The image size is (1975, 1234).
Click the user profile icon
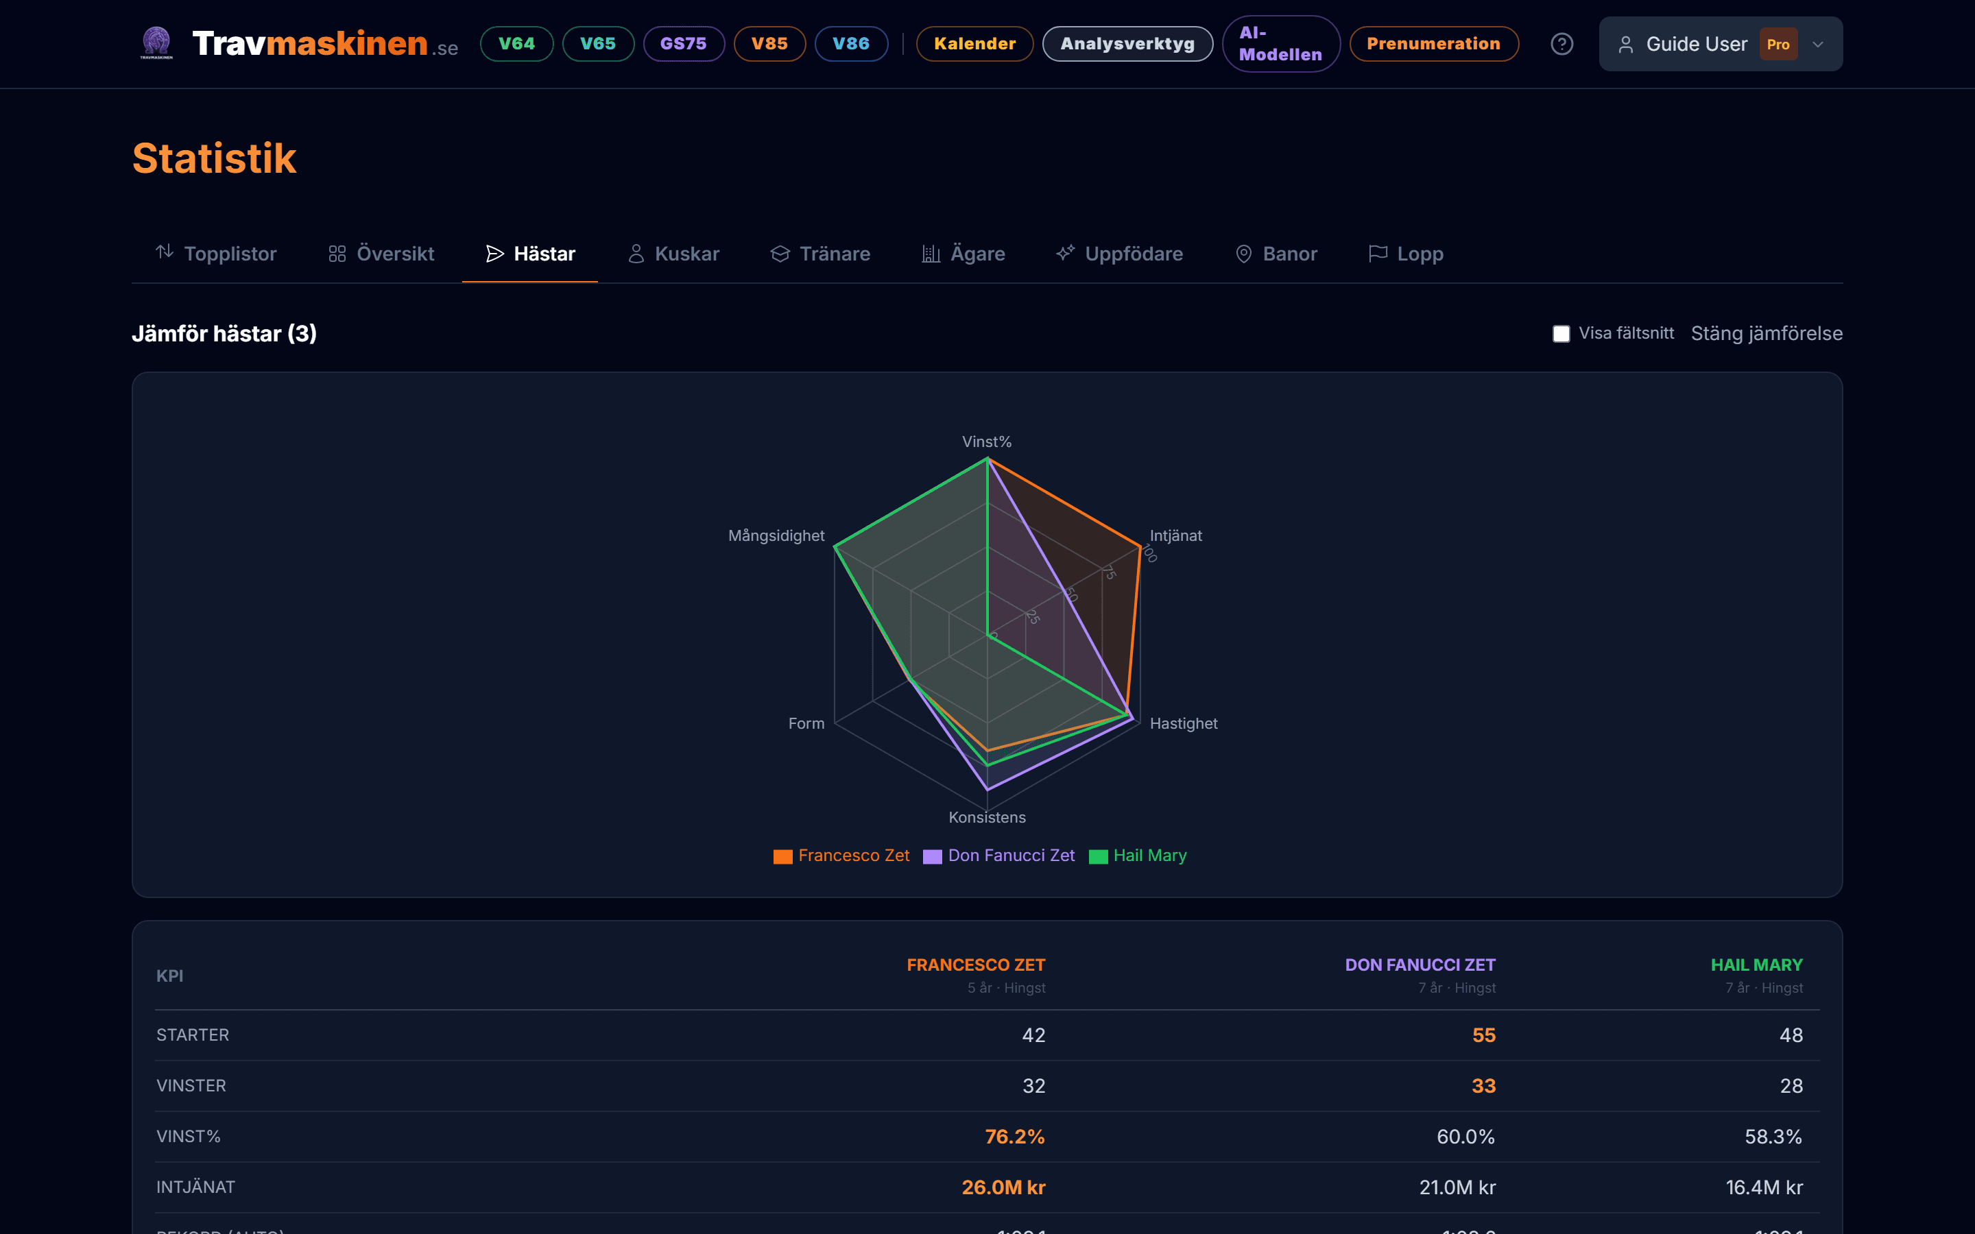tap(1625, 44)
